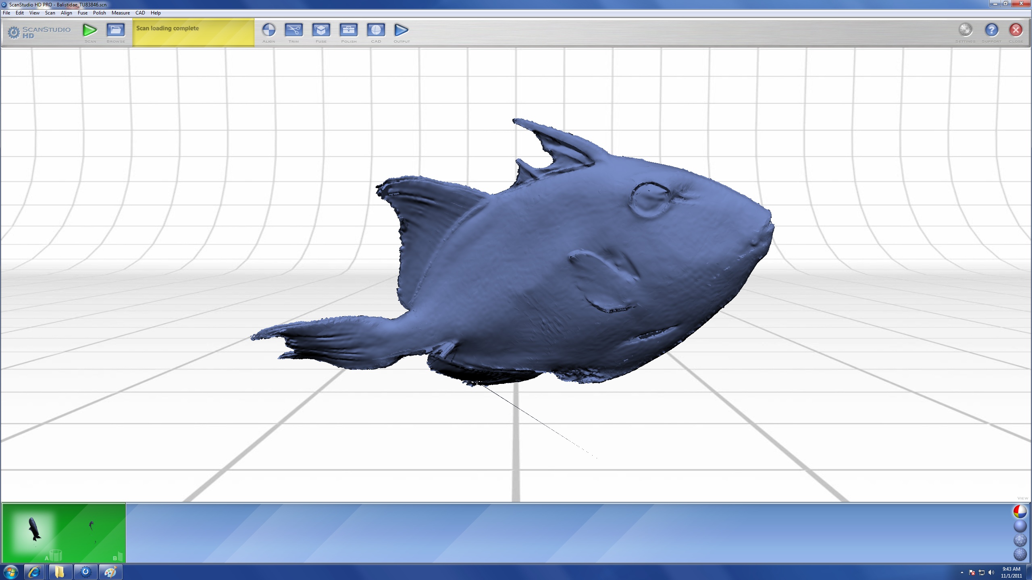Image resolution: width=1032 pixels, height=580 pixels.
Task: Select scan family A thumbnail
Action: click(34, 530)
